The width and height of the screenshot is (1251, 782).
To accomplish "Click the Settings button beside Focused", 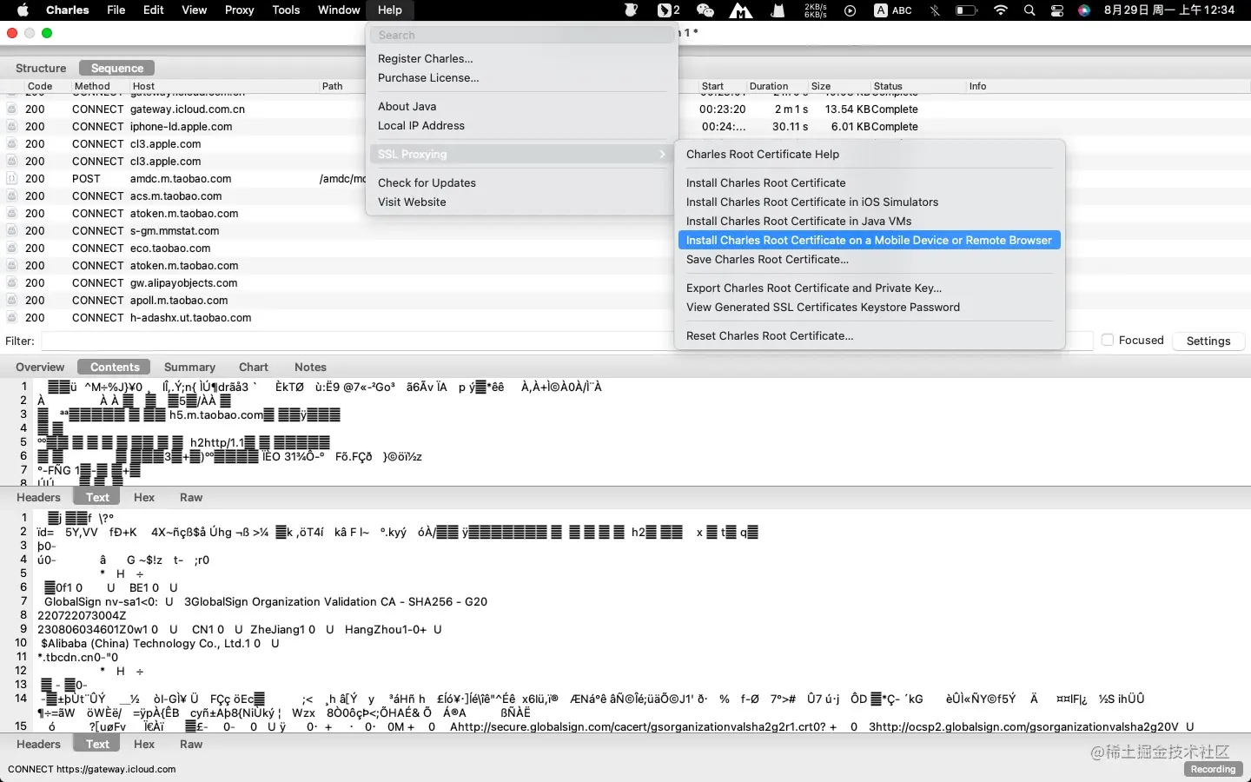I will pyautogui.click(x=1208, y=341).
